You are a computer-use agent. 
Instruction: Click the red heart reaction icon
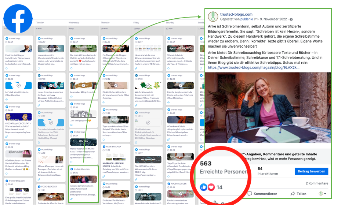tap(210, 187)
